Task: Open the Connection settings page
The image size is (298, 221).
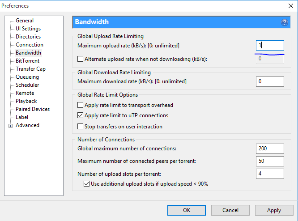Action: [30, 45]
